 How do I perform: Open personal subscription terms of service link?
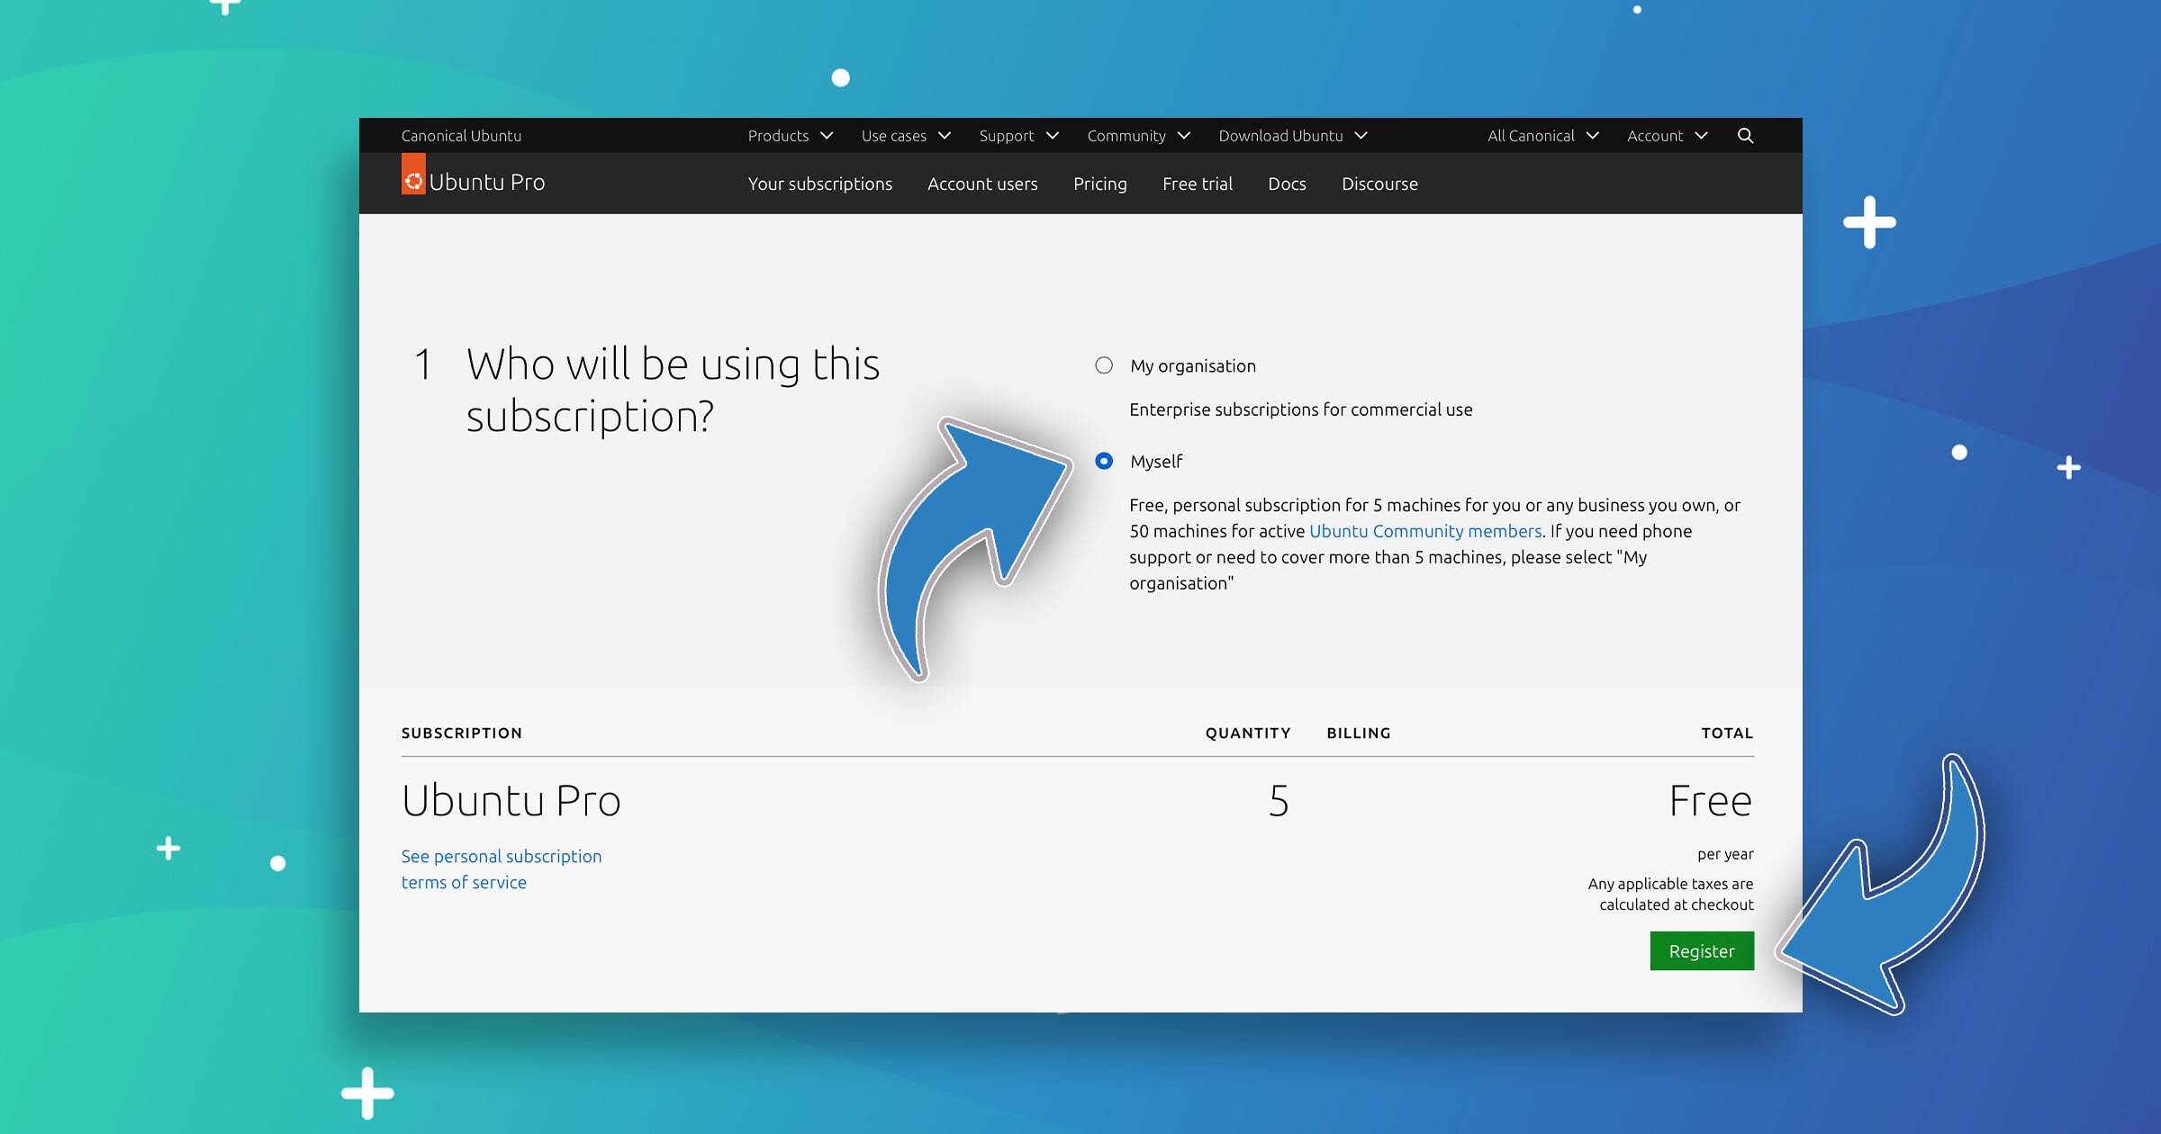coord(502,869)
